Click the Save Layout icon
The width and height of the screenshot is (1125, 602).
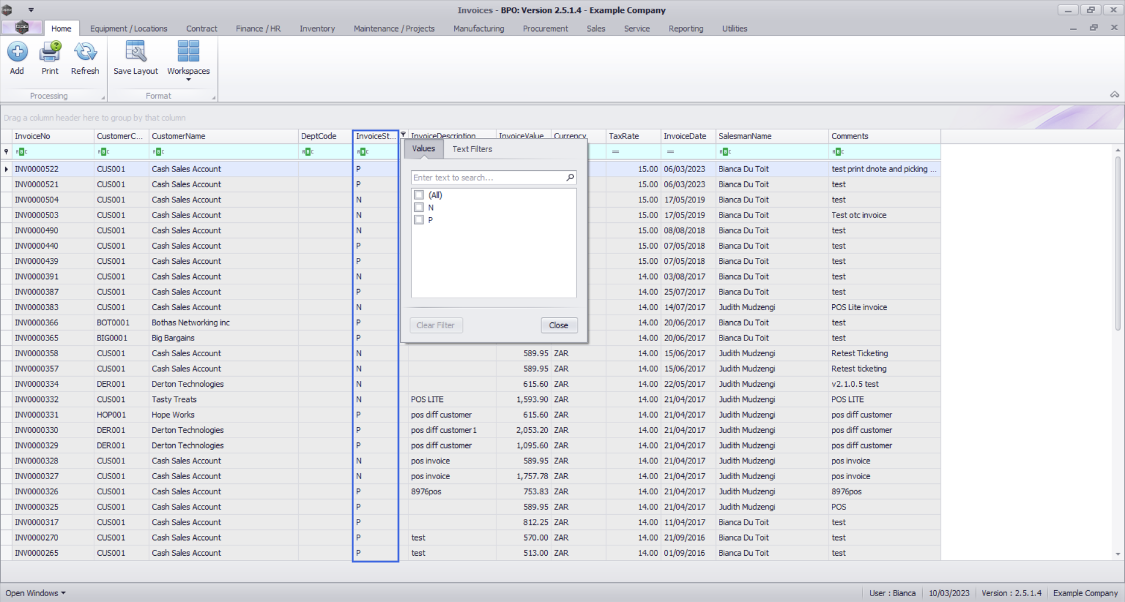135,52
